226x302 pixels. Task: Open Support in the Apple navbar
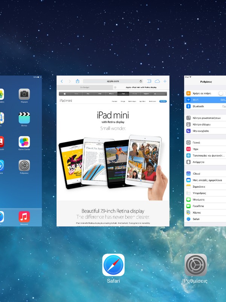(x=146, y=94)
